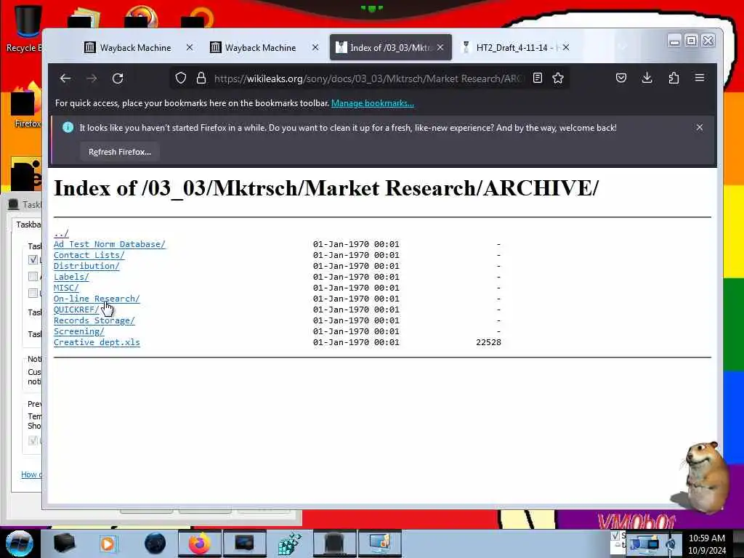Open the dark globe taskbar icon
This screenshot has height=558, width=744.
pos(155,543)
